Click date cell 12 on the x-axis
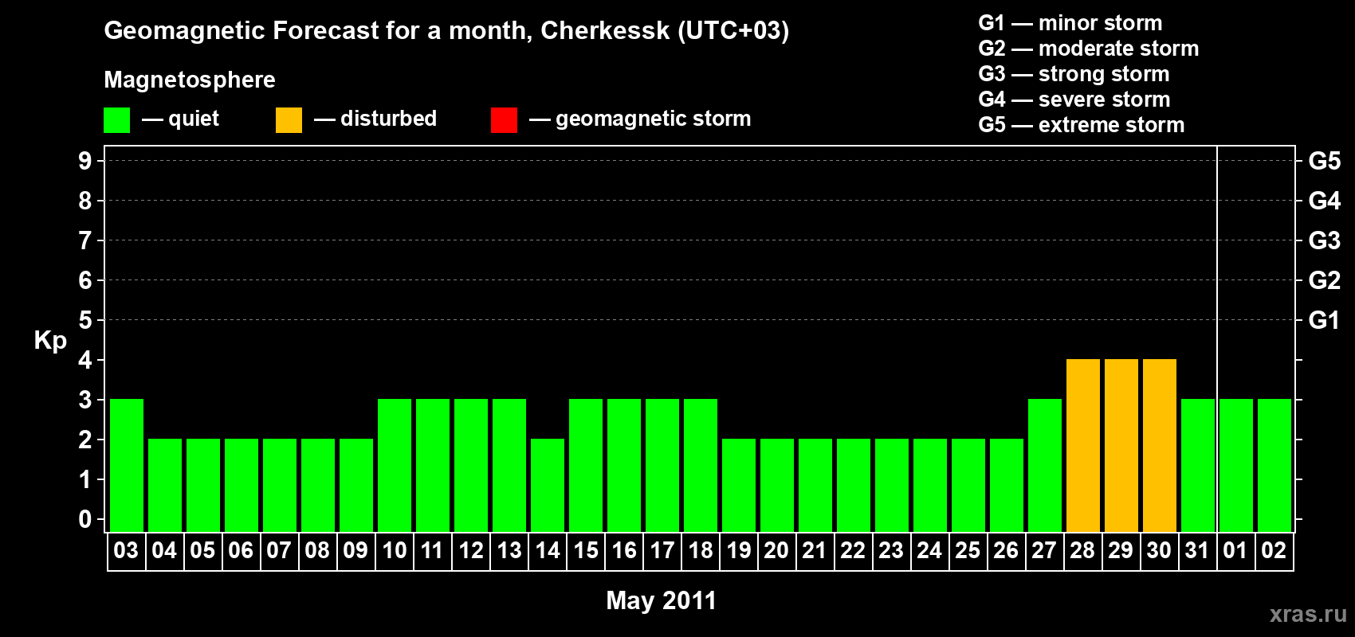The height and width of the screenshot is (637, 1355). point(471,551)
